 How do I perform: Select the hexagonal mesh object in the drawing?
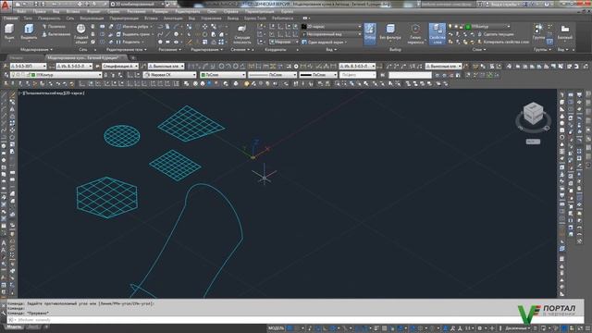(107, 197)
